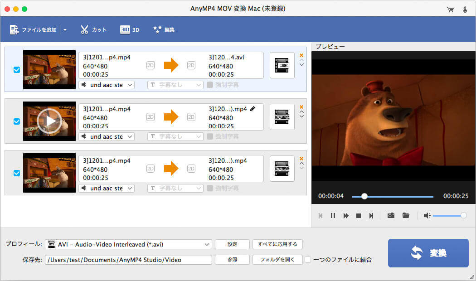Click the MPEG4 format icon for third file
This screenshot has height=281, width=476.
282,169
